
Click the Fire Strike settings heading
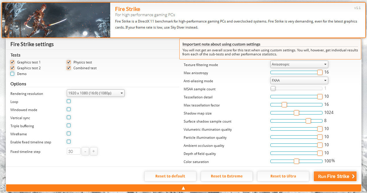click(x=32, y=44)
